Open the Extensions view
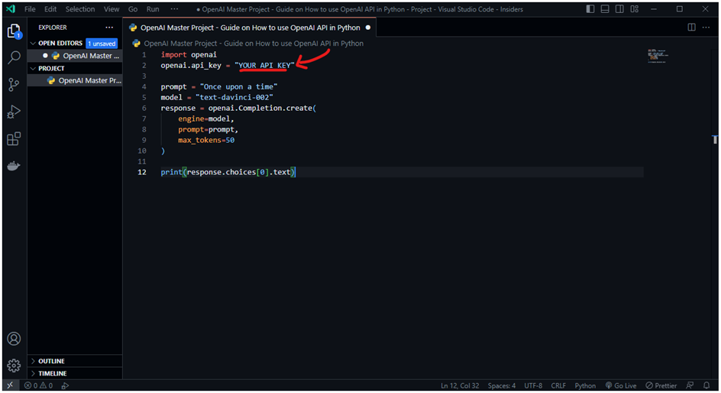 point(14,138)
